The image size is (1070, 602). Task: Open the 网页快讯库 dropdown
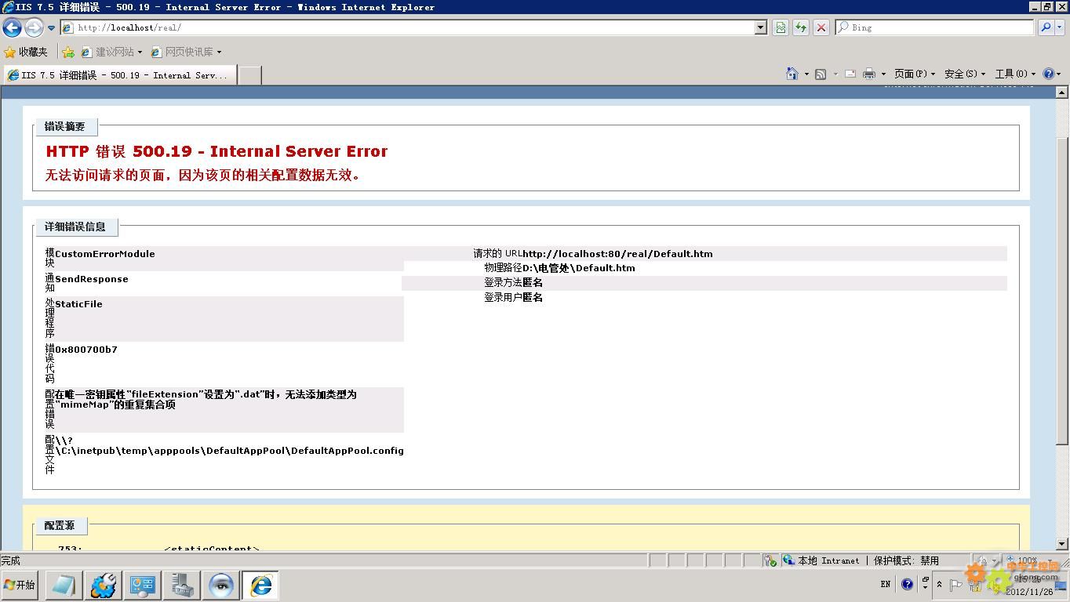point(188,52)
